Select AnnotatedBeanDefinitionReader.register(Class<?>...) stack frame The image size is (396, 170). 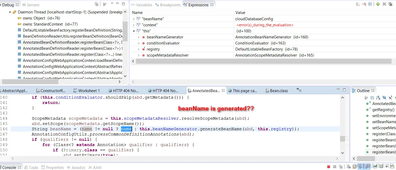[x=70, y=54]
